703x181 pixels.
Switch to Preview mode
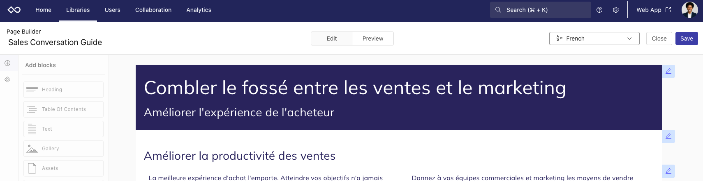pyautogui.click(x=373, y=38)
